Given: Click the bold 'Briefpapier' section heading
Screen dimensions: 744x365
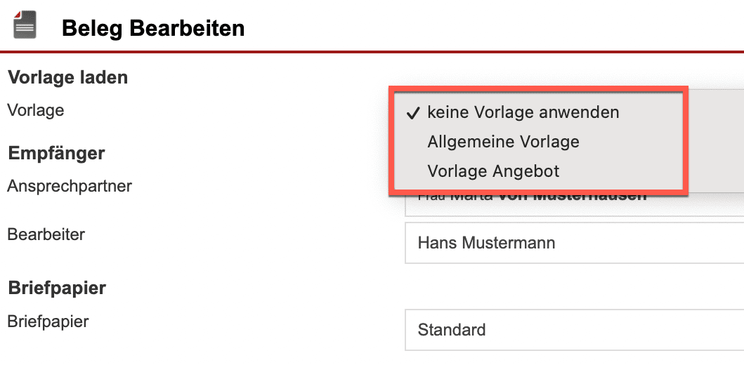Looking at the screenshot, I should click(57, 288).
